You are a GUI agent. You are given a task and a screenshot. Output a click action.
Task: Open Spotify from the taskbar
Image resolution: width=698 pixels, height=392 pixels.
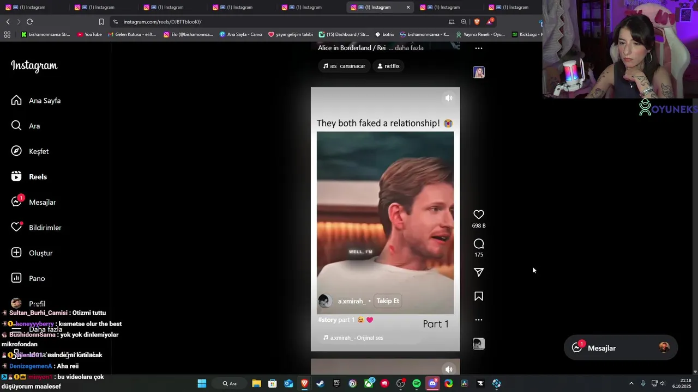pyautogui.click(x=417, y=383)
